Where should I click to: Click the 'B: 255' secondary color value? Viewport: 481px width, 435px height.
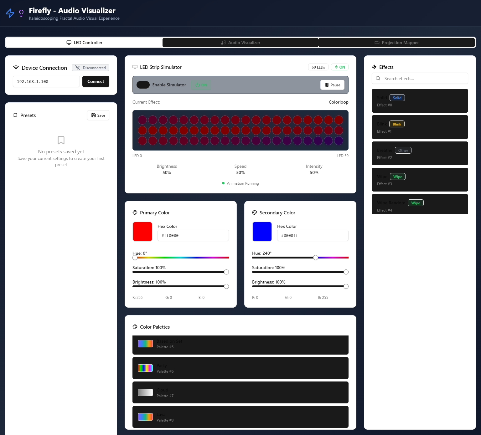[323, 298]
